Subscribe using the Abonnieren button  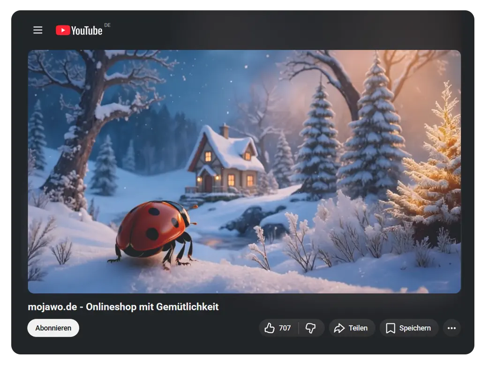pyautogui.click(x=53, y=328)
